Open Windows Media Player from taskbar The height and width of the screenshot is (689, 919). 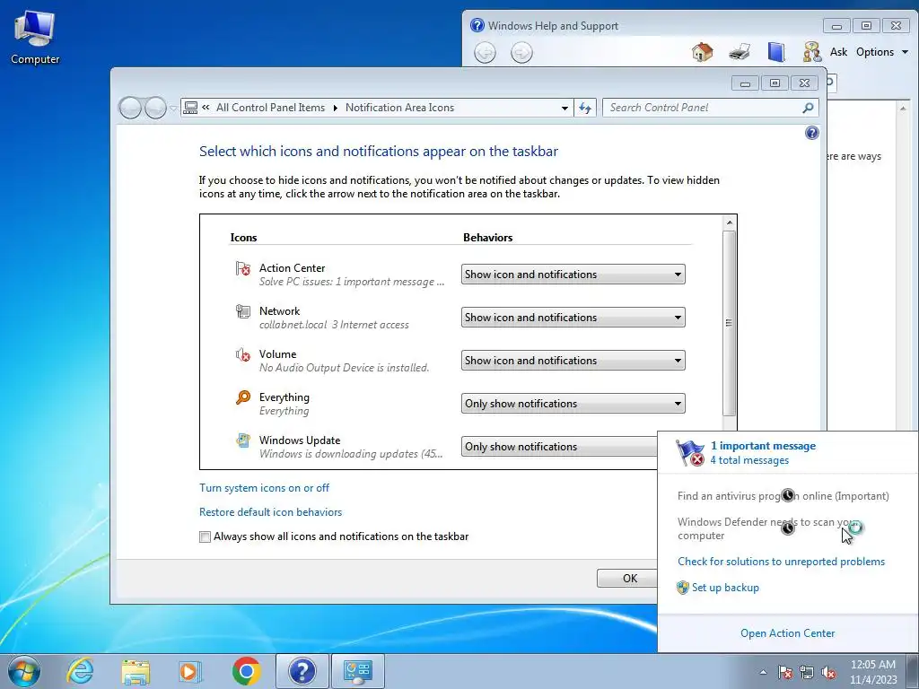point(190,671)
